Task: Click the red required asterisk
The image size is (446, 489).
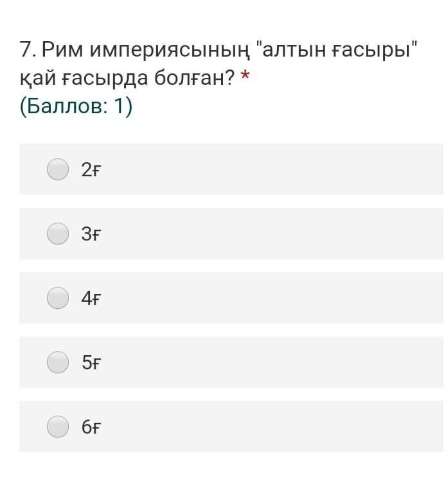Action: coord(244,77)
